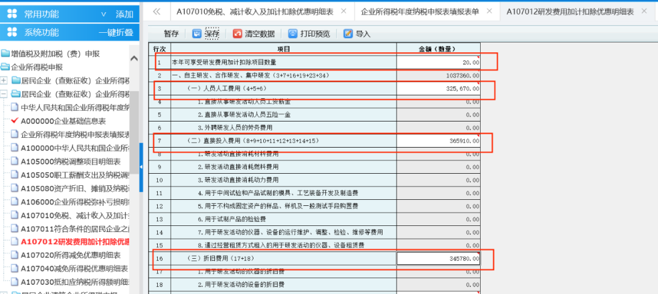Click row 5 text 直接从事研发活动人员五险一金
This screenshot has height=294, width=658.
coord(245,115)
